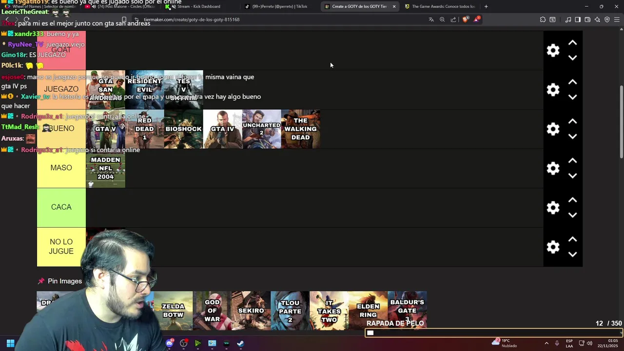The height and width of the screenshot is (351, 624).
Task: Move CACA tier up with arrow
Action: point(573,200)
